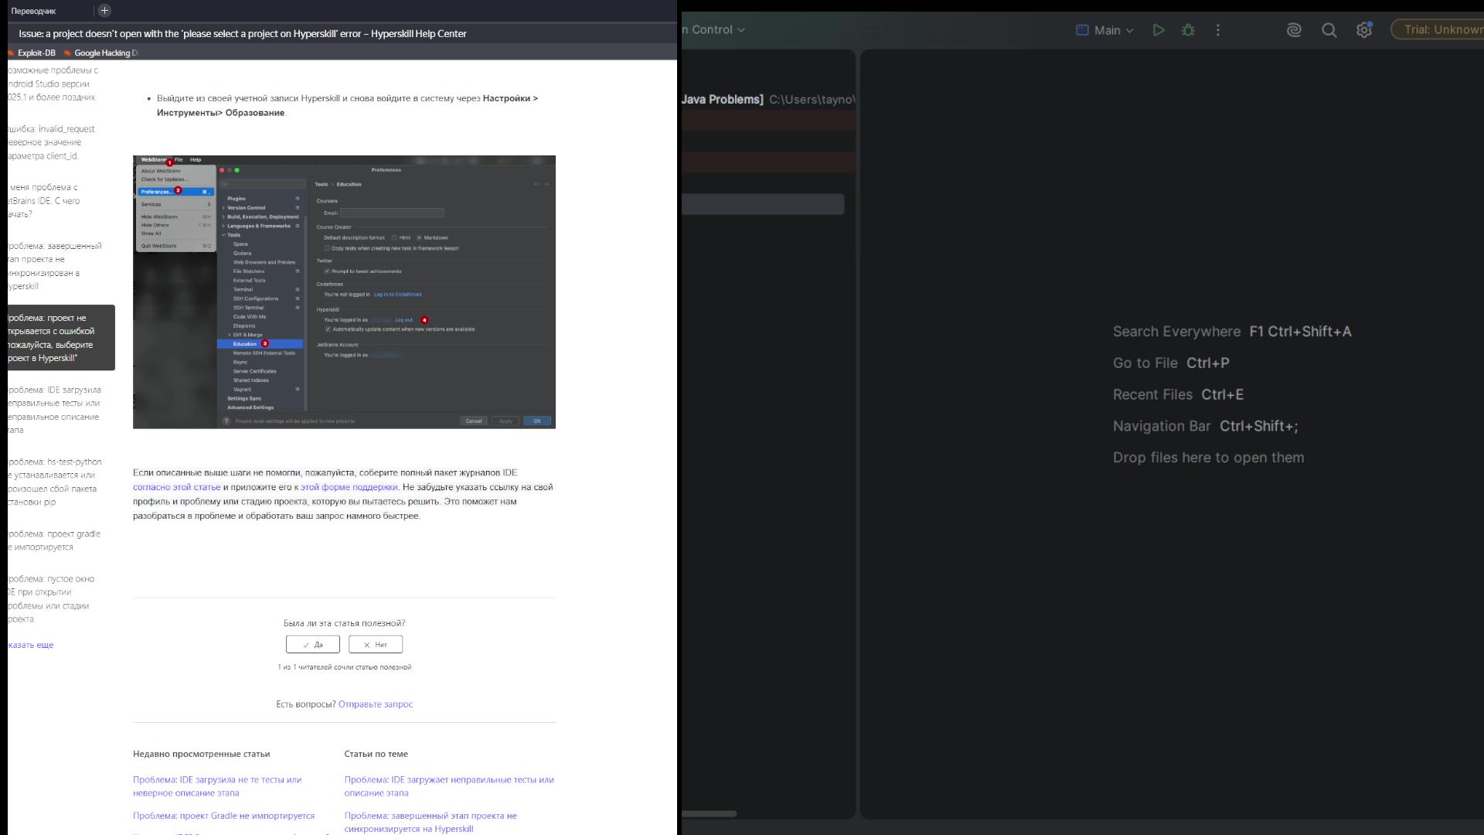Viewport: 1484px width, 835px height.
Task: Expand the Version Control dropdown chevron
Action: pos(741,30)
